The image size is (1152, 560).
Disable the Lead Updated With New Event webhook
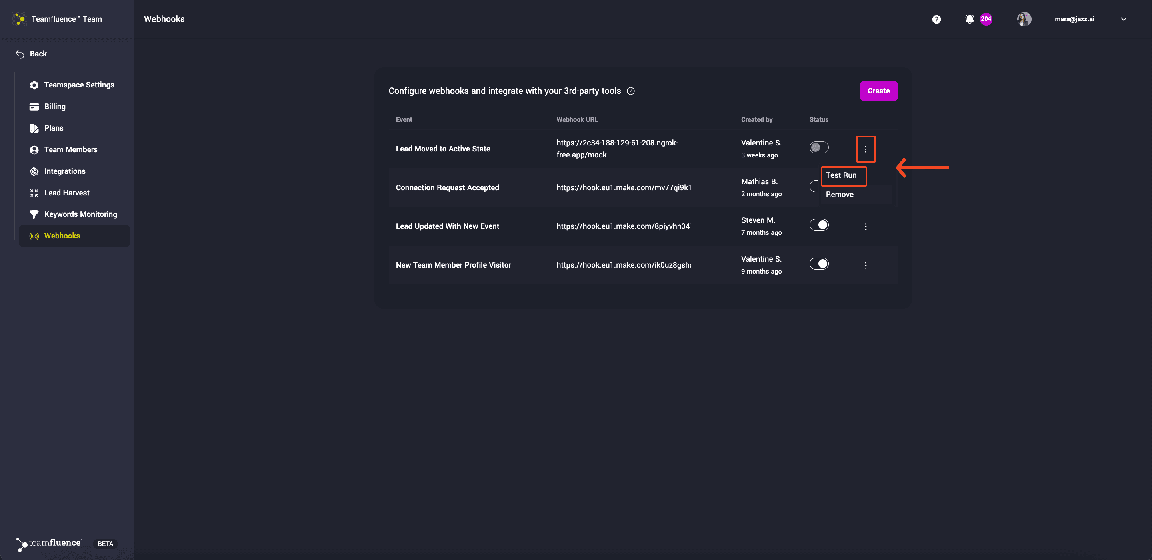tap(818, 225)
